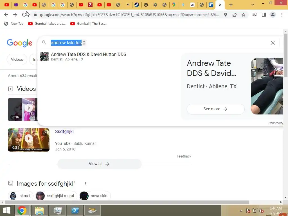
Task: Switch to the red Z icon tab
Action: (90, 5)
